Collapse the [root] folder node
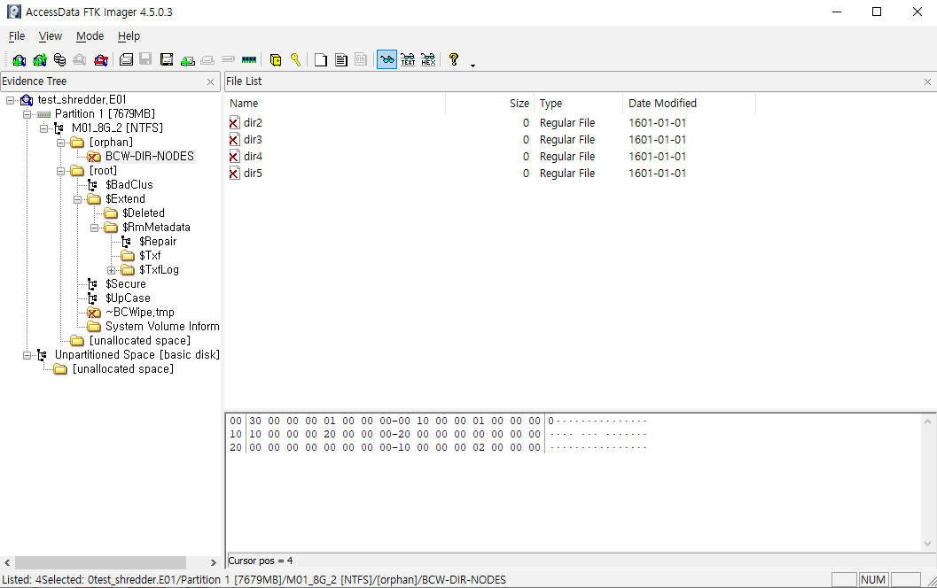 coord(60,171)
